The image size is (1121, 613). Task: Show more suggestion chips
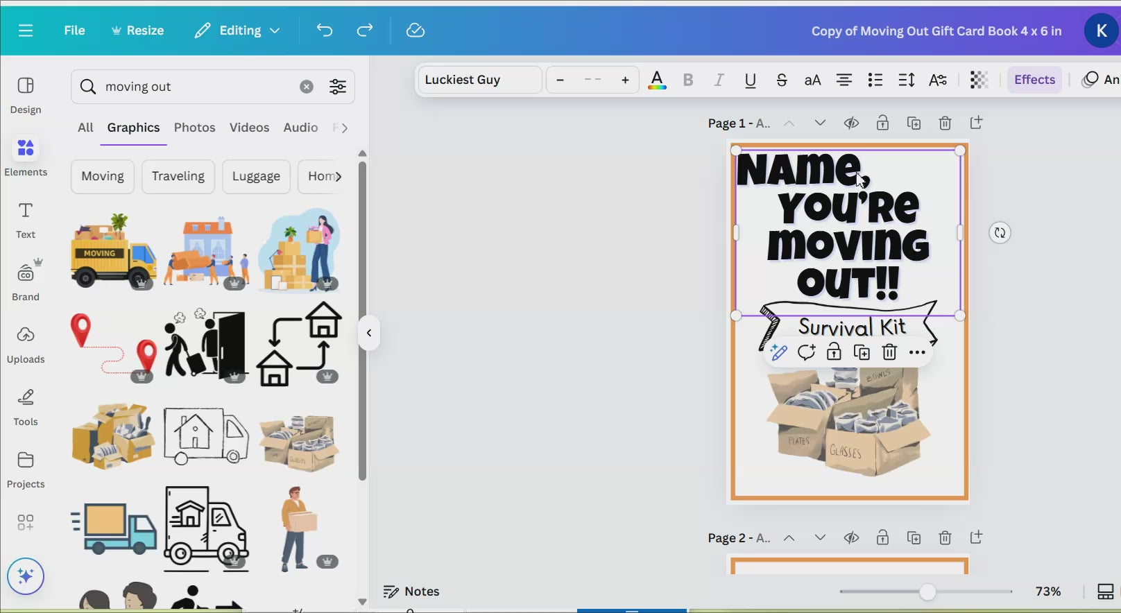point(339,176)
